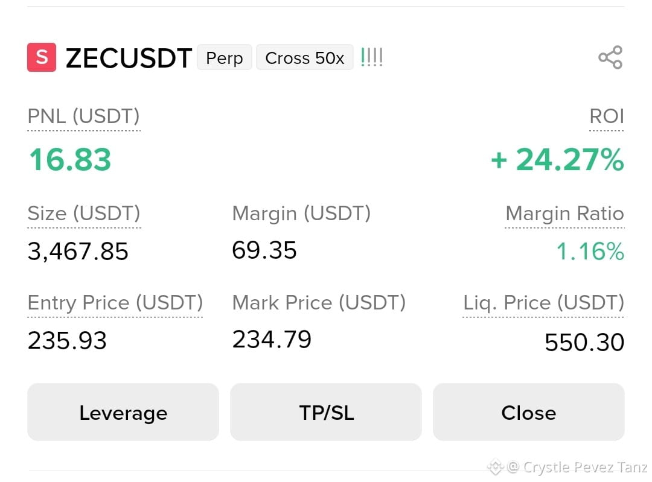Tap the green ADL indicator bars

point(372,57)
